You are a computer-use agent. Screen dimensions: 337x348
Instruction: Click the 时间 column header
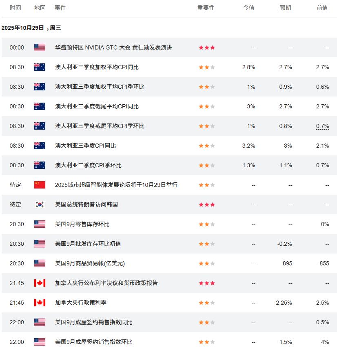(x=16, y=8)
